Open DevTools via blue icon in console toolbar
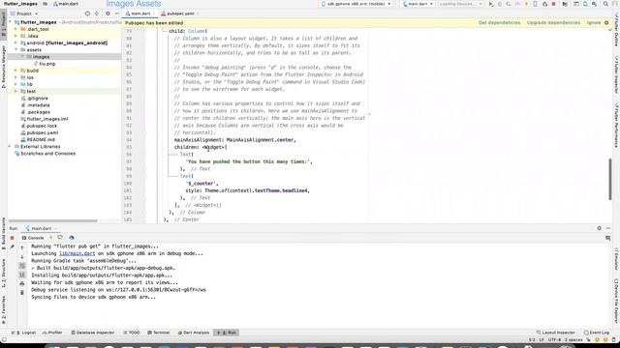Viewport: 620px width, 348px height. [72, 238]
